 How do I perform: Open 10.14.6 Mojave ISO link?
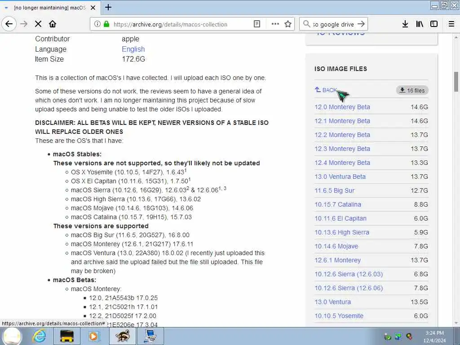coord(336,247)
